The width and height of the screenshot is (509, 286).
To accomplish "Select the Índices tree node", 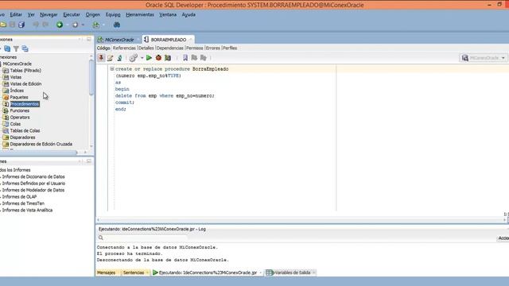I will pyautogui.click(x=17, y=91).
